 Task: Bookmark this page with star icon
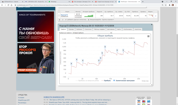166,5
